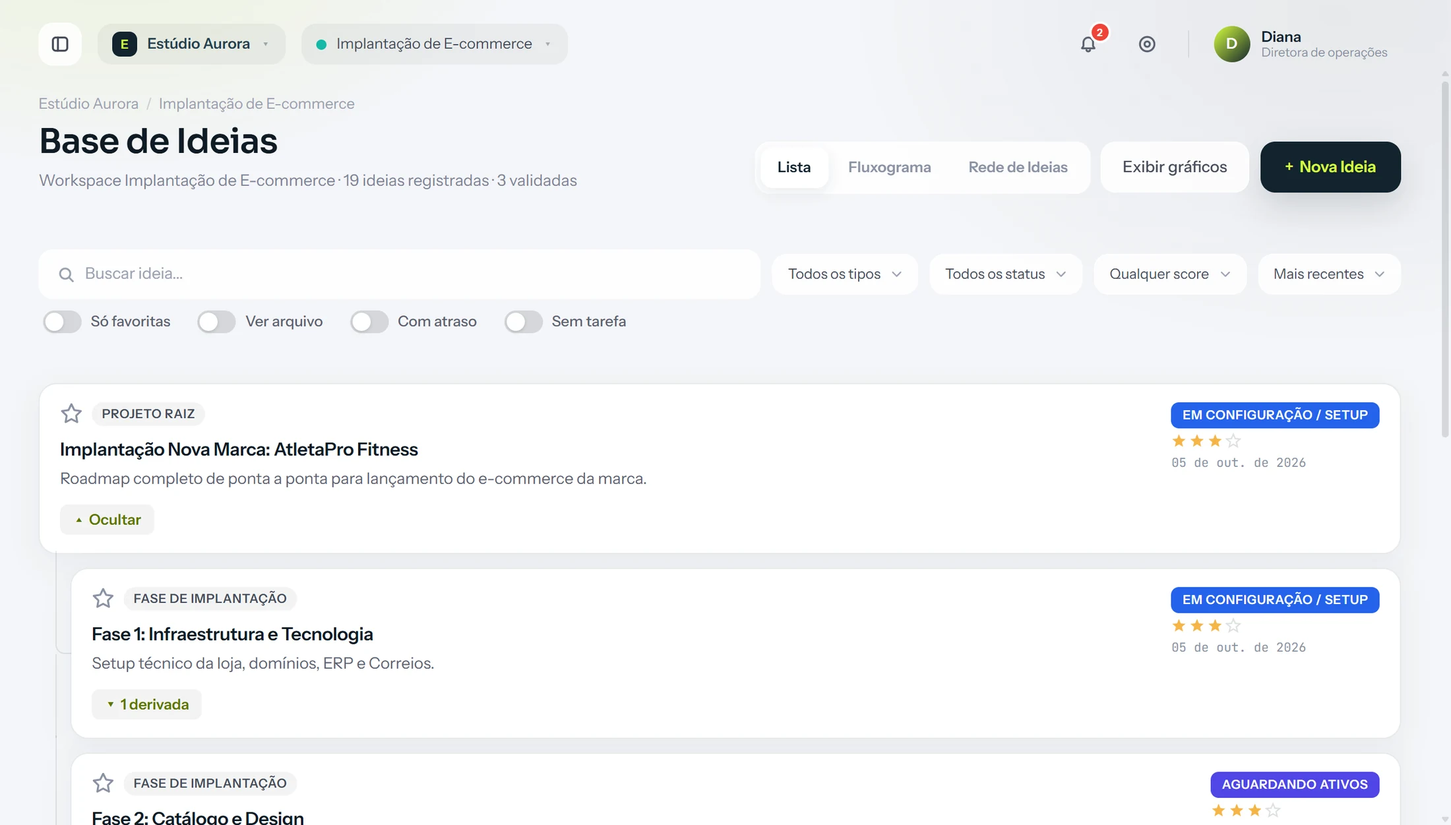This screenshot has height=825, width=1451.
Task: Click Fase 1 card's EM CONFIGURAÇÃO / SETUP badge
Action: [1275, 600]
